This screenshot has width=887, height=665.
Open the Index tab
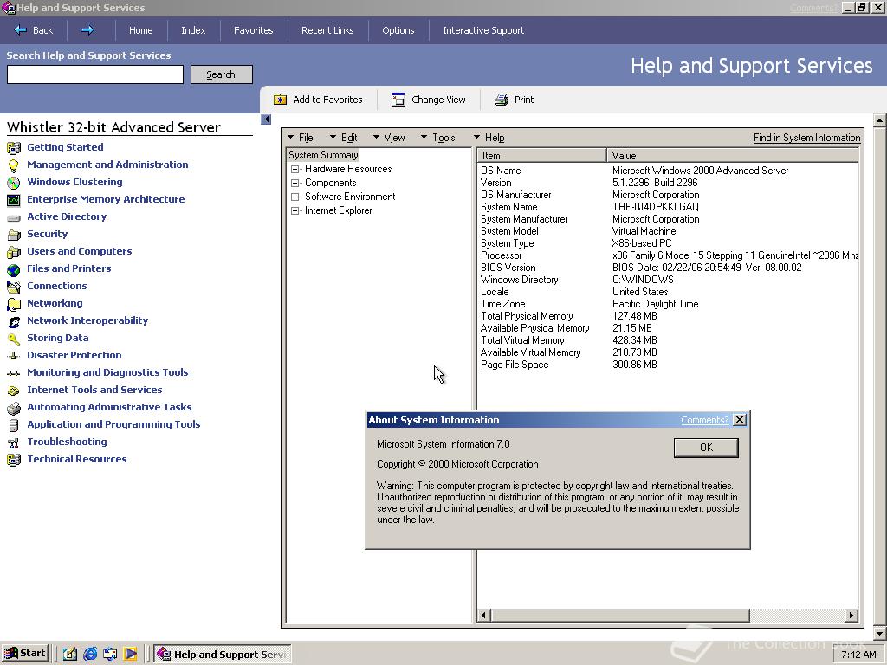coord(193,30)
